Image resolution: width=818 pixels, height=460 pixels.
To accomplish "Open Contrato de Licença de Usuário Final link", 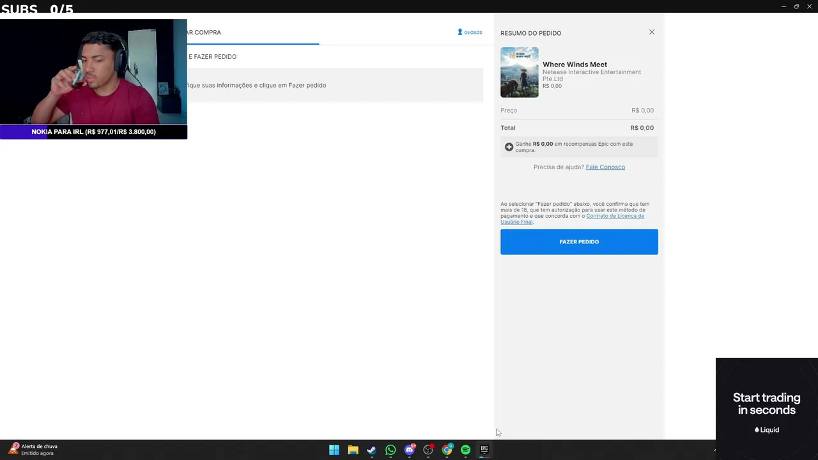I will tap(572, 218).
